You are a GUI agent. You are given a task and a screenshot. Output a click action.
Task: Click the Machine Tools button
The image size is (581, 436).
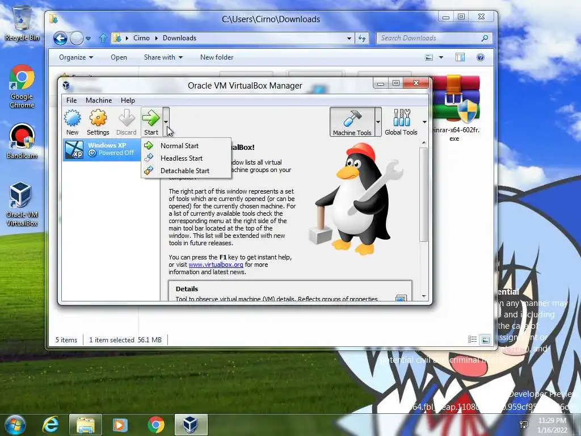click(x=352, y=122)
